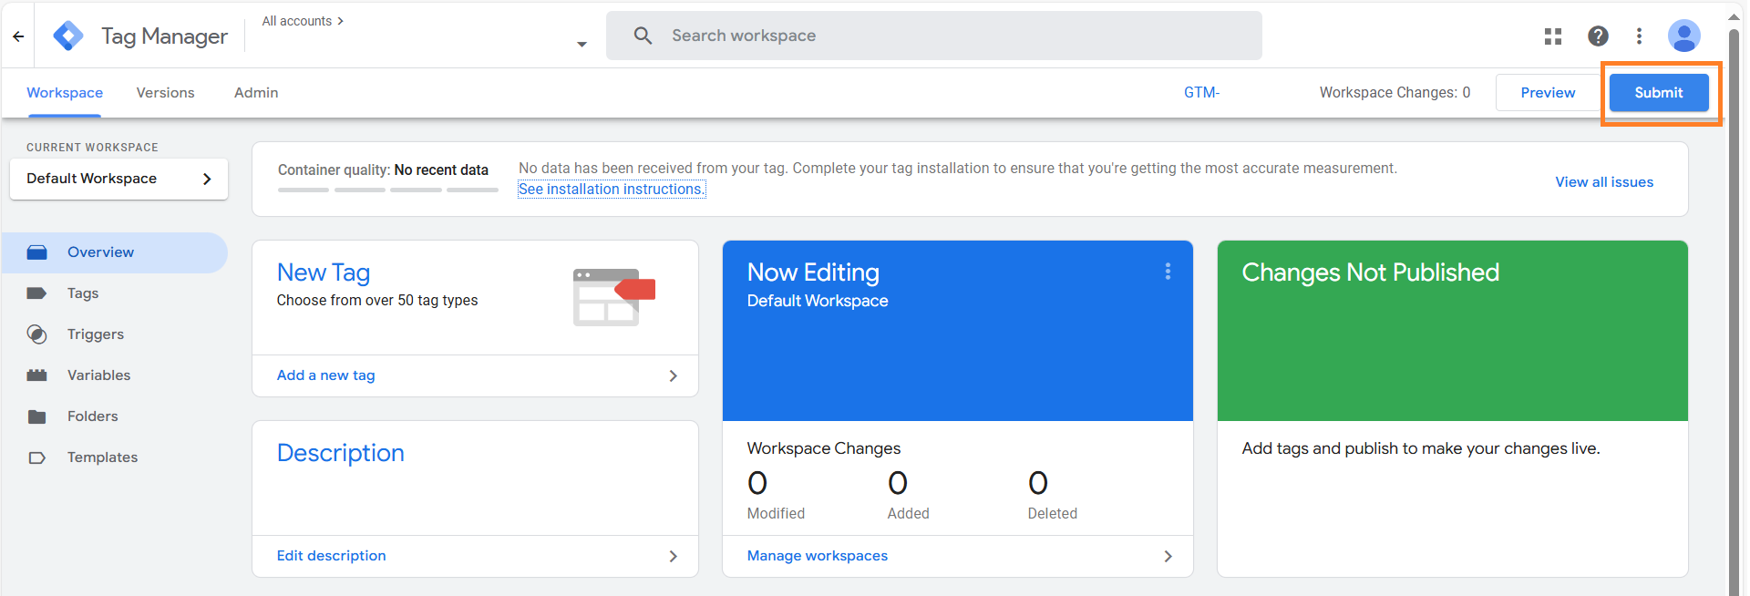
Task: Click the Search workspace field
Action: pyautogui.click(x=934, y=36)
